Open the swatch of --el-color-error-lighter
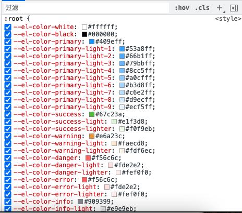 click(x=114, y=194)
